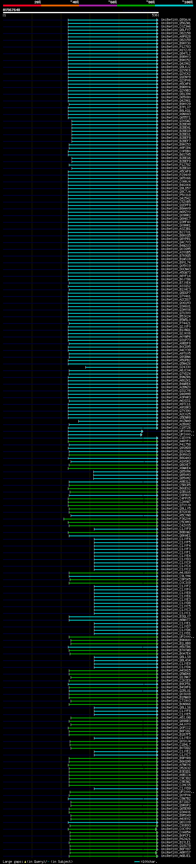Click the query end position label 536

click(154, 15)
